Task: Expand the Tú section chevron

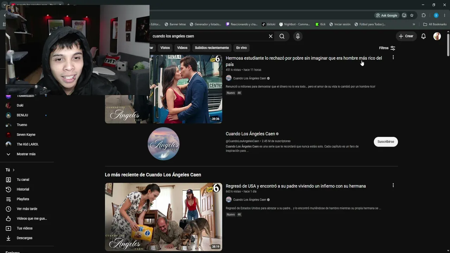Action: click(13, 170)
